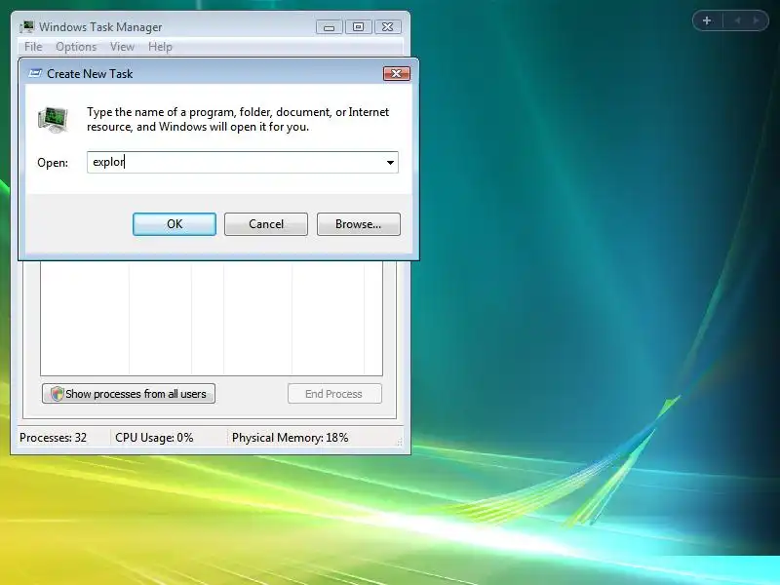Click the End Process button

tap(334, 394)
